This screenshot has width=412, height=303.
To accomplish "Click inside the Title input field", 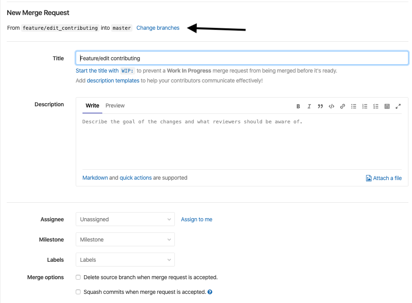I will 242,58.
